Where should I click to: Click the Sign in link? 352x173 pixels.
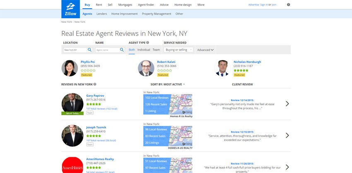coord(264,5)
